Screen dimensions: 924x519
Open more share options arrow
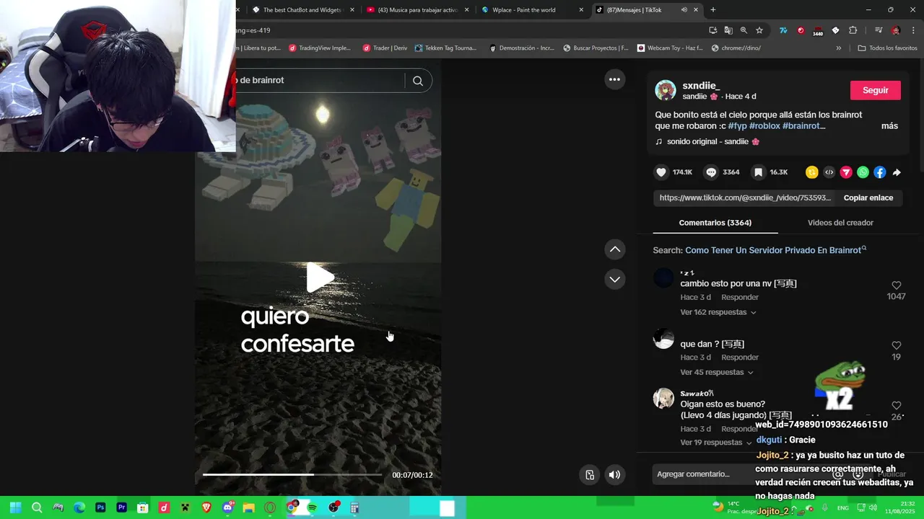tap(897, 172)
